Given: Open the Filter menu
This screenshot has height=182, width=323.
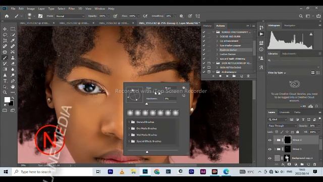Looking at the screenshot, I should point(72,9).
